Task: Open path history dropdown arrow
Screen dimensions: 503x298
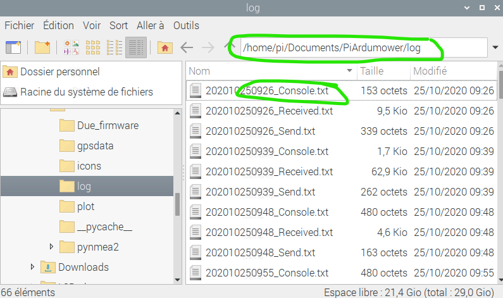Action: pos(495,47)
